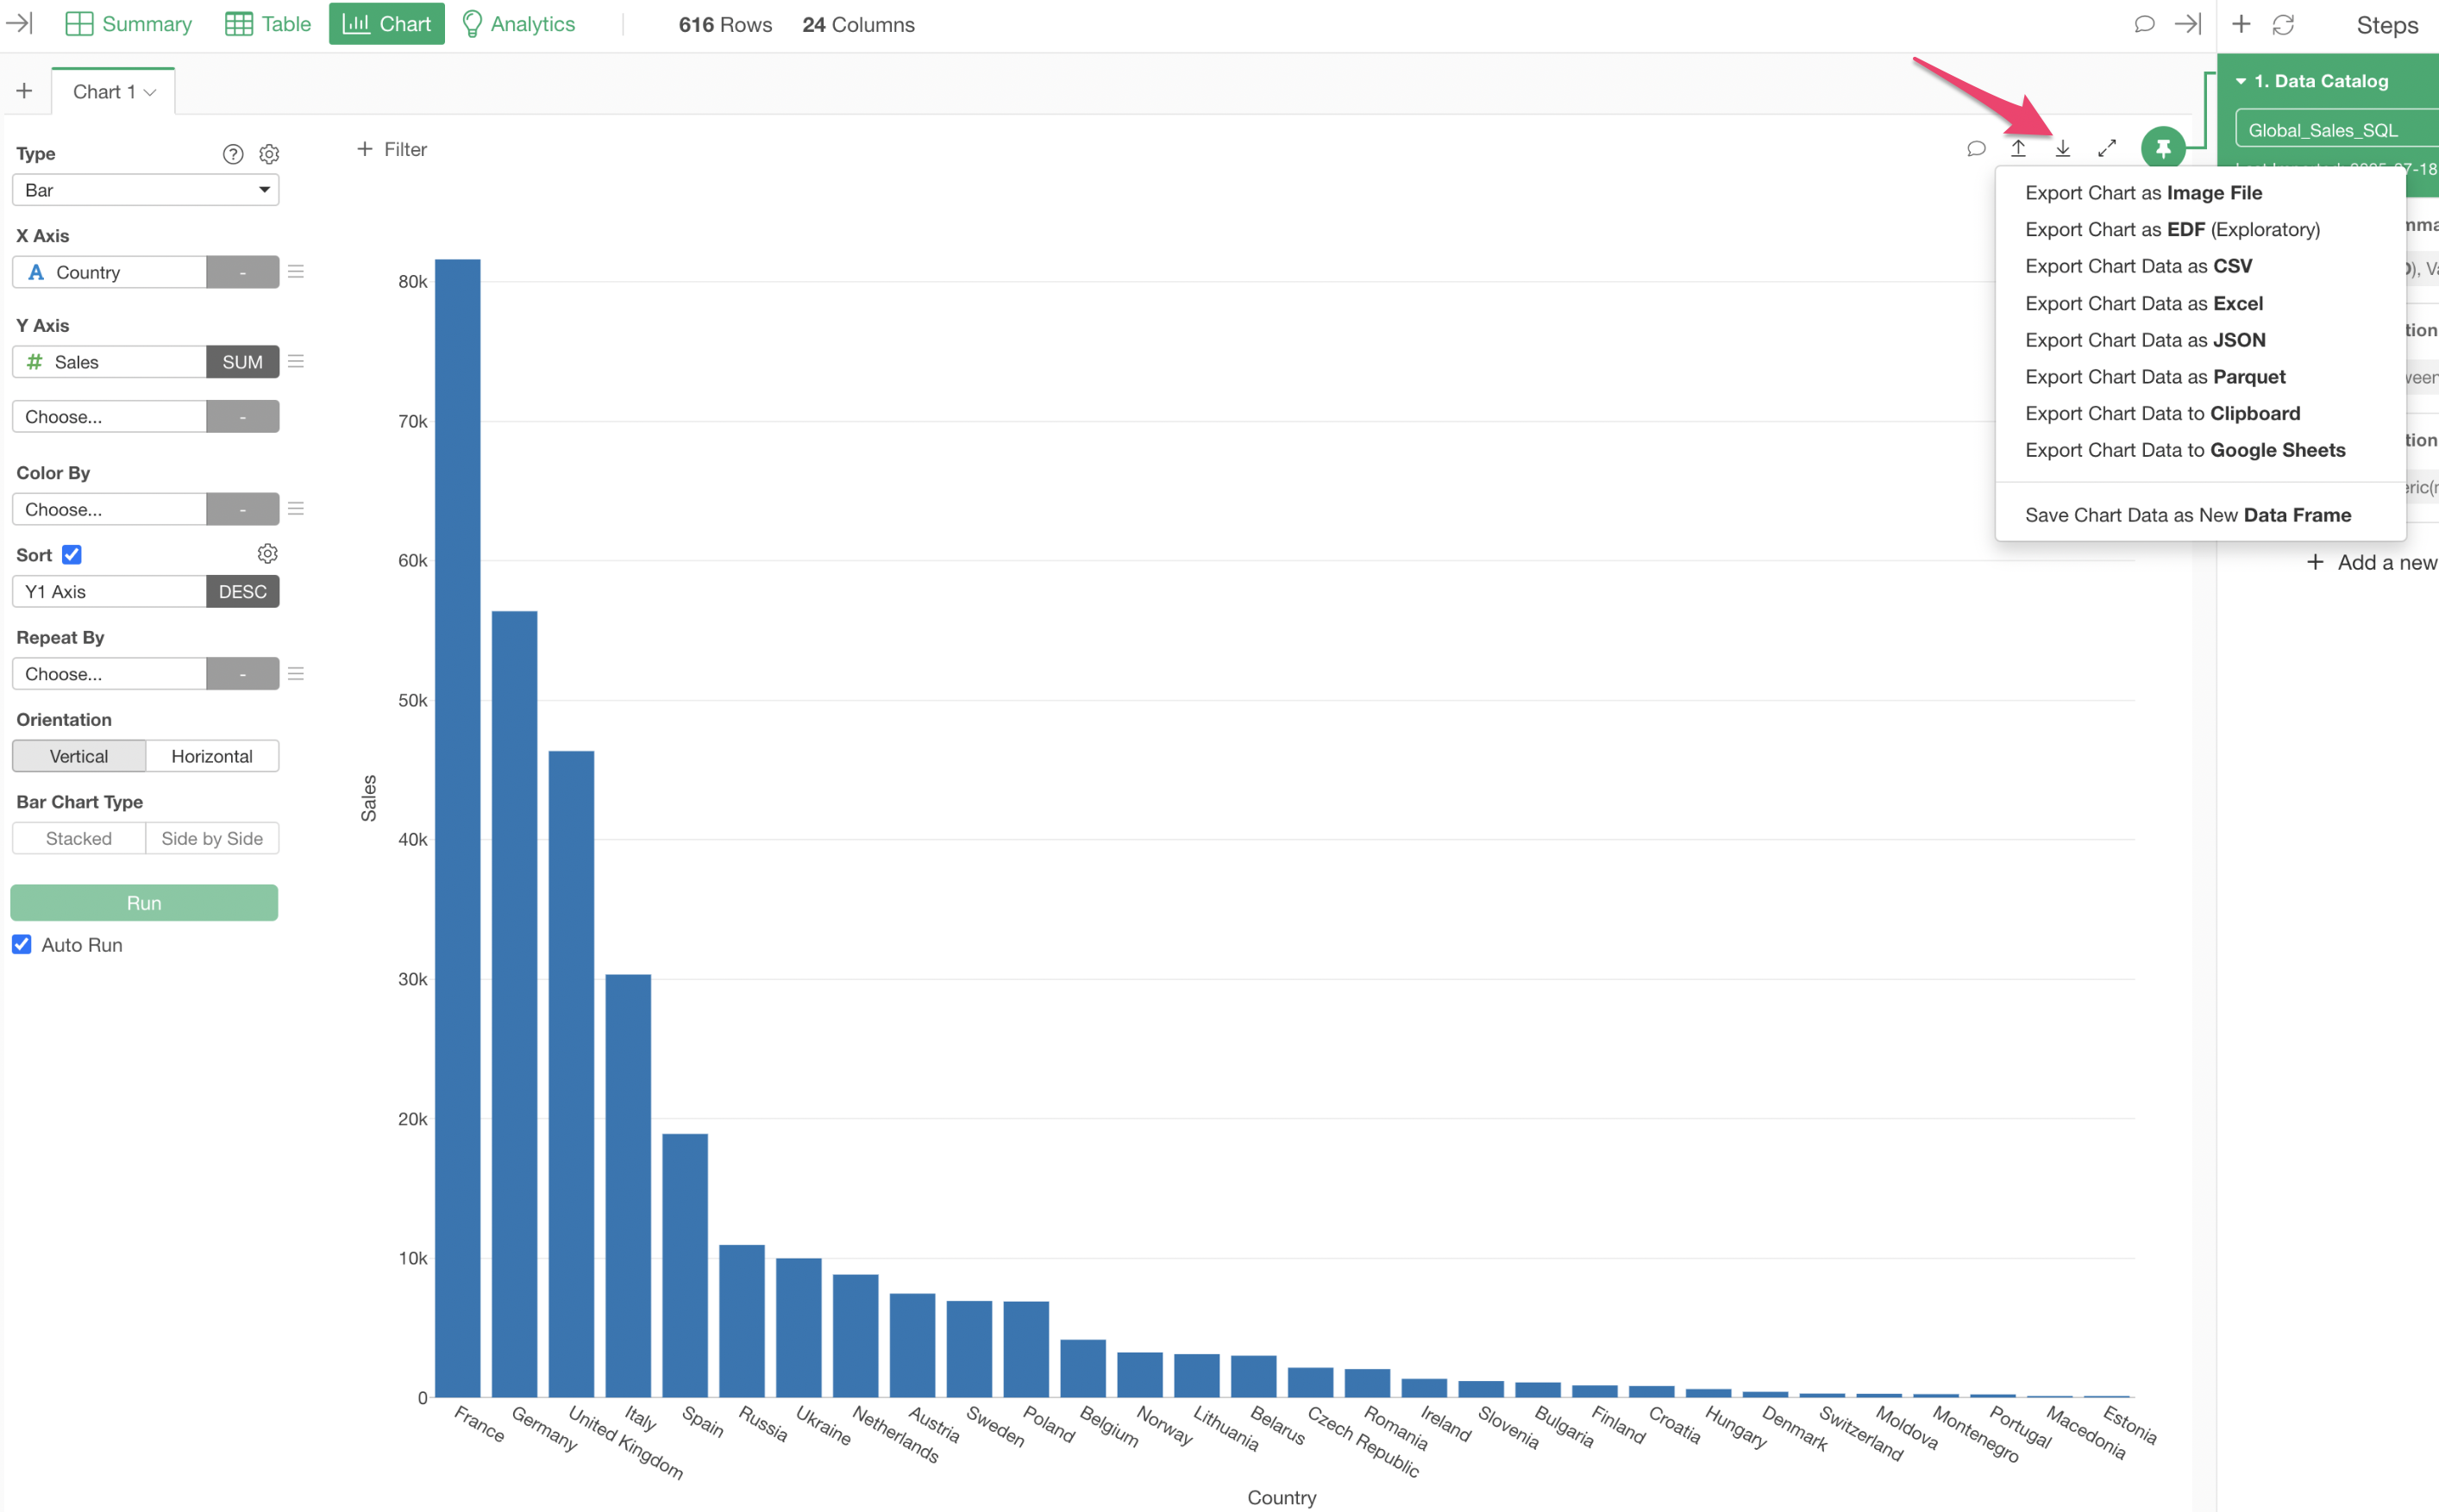Uncheck the Sort checkbox
Viewport: 2439px width, 1512px height.
[72, 555]
